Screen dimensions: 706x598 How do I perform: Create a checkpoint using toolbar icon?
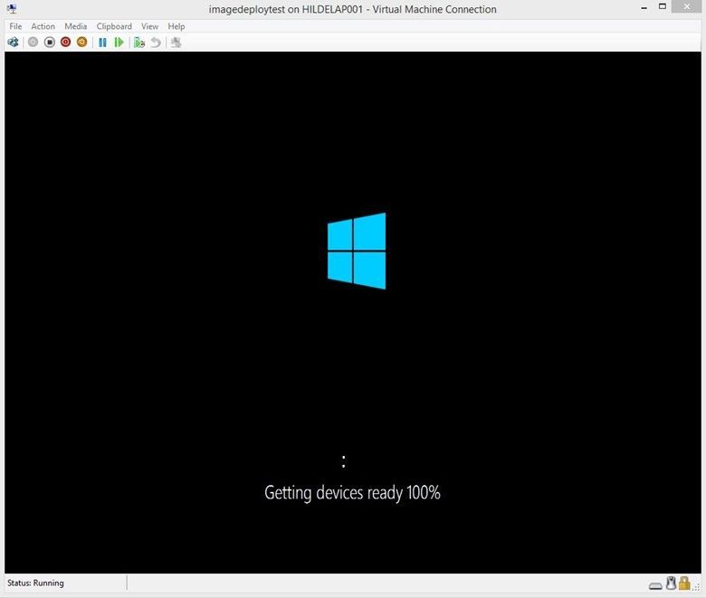tap(139, 43)
